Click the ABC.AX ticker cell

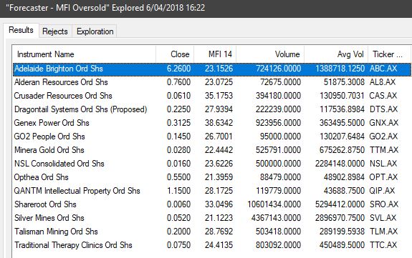pyautogui.click(x=383, y=69)
